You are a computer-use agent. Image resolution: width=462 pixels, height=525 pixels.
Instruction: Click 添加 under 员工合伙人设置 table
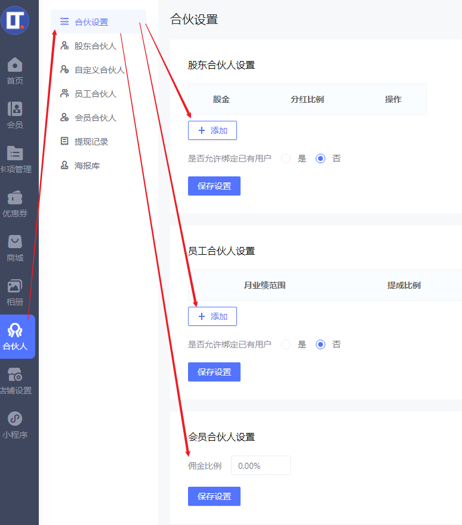pos(212,316)
